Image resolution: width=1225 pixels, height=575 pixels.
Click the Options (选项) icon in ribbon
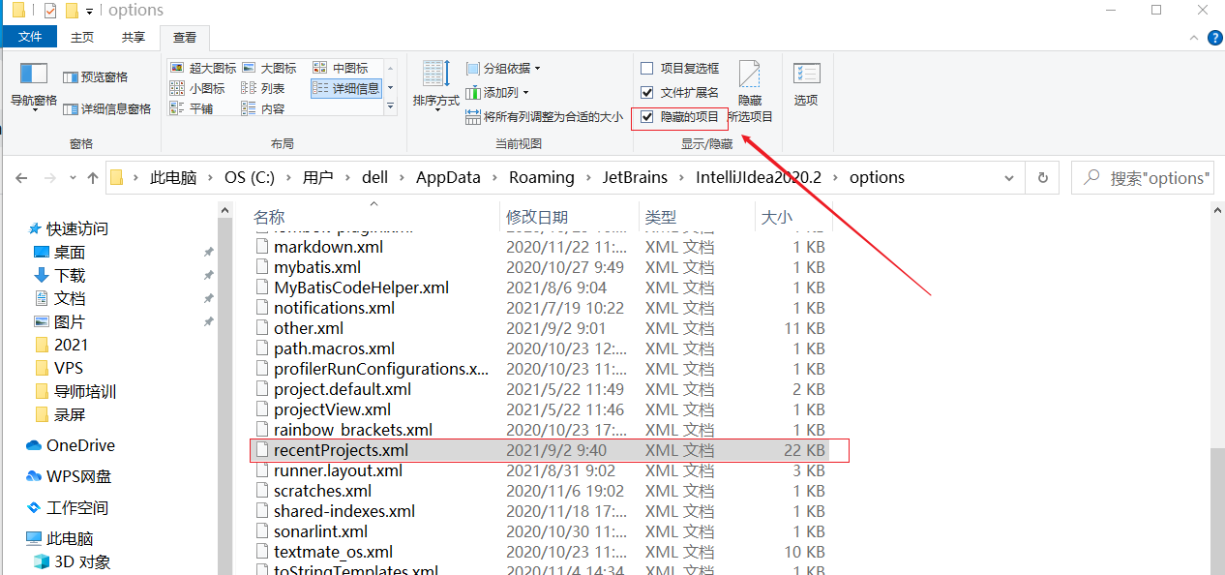(806, 76)
